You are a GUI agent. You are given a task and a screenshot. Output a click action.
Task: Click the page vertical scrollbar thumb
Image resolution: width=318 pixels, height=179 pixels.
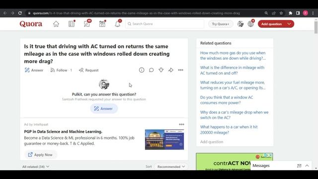click(x=316, y=27)
